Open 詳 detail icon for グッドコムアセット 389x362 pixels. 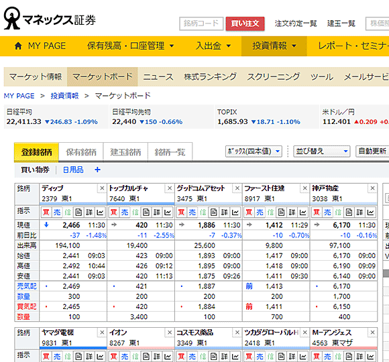pyautogui.click(x=225, y=213)
